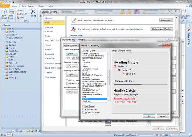
Task: Click the Stationery and Fonts... button
Action: point(162,29)
